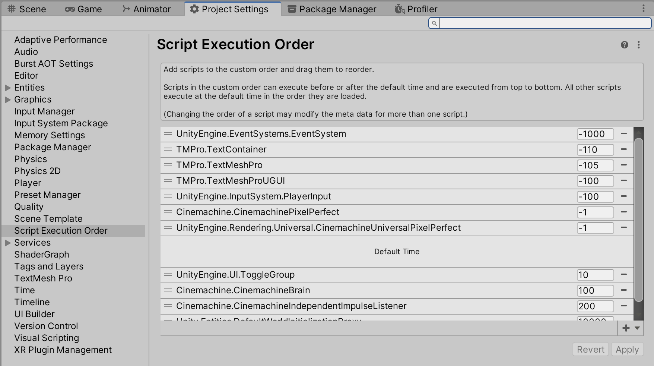Viewport: 654px width, 366px height.
Task: Open Scene Template settings
Action: [48, 219]
